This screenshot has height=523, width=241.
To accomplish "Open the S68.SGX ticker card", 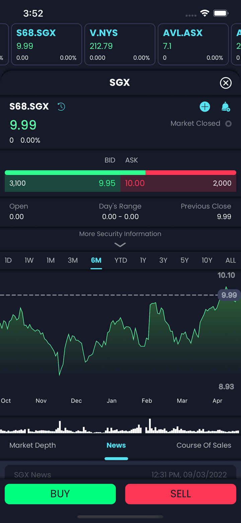I will click(47, 44).
